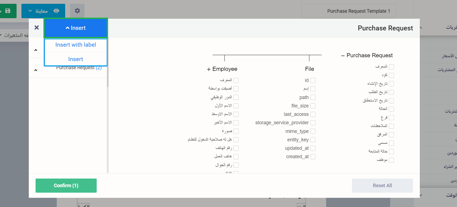The image size is (457, 207).
Task: Open settings with the gear icon
Action: click(77, 11)
